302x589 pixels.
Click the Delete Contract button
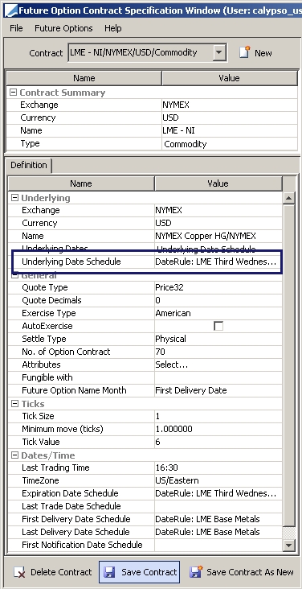click(x=52, y=572)
